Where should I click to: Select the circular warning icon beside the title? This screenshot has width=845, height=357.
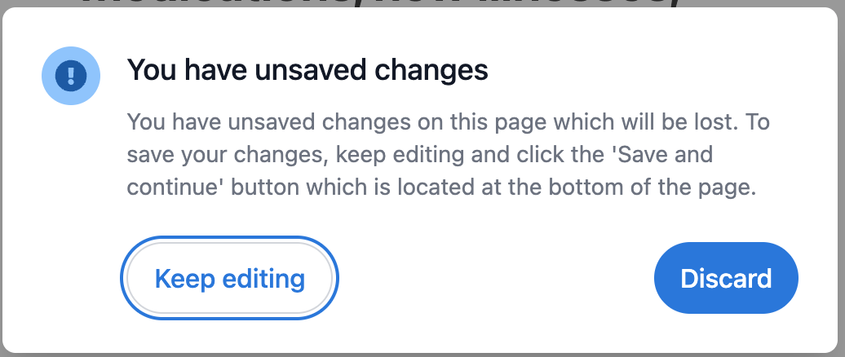(71, 76)
